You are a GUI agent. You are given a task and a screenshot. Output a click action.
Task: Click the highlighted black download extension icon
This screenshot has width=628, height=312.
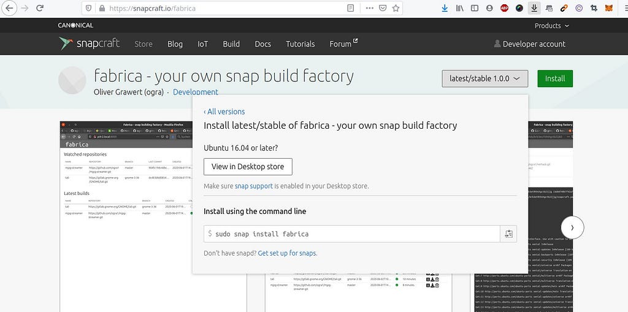pyautogui.click(x=534, y=8)
